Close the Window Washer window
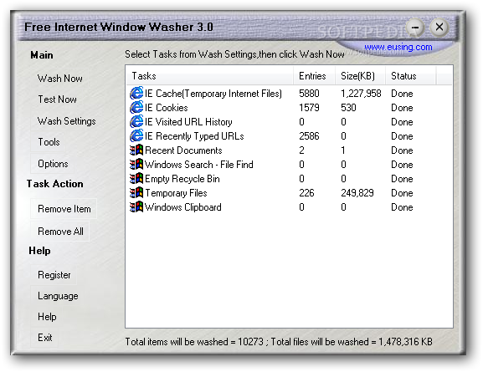The width and height of the screenshot is (483, 372). click(439, 27)
